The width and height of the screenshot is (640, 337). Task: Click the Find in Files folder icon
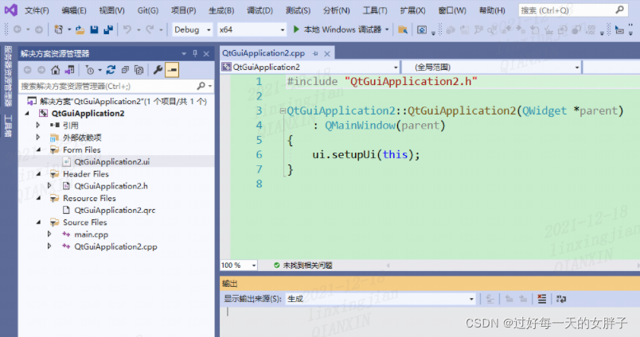pyautogui.click(x=403, y=29)
